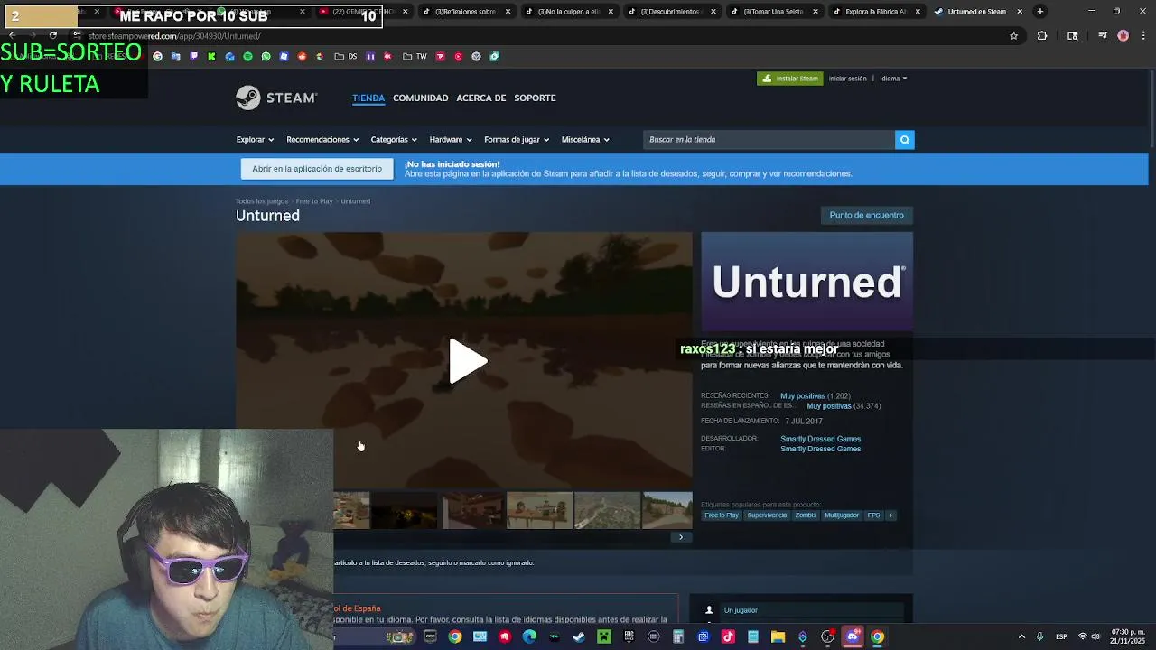Click the Buscar en la tienda search field
1156x650 pixels.
click(x=768, y=139)
